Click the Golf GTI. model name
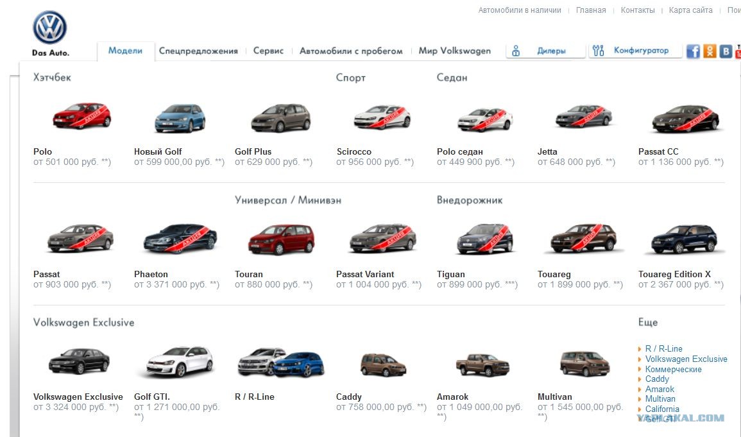 pyautogui.click(x=151, y=397)
